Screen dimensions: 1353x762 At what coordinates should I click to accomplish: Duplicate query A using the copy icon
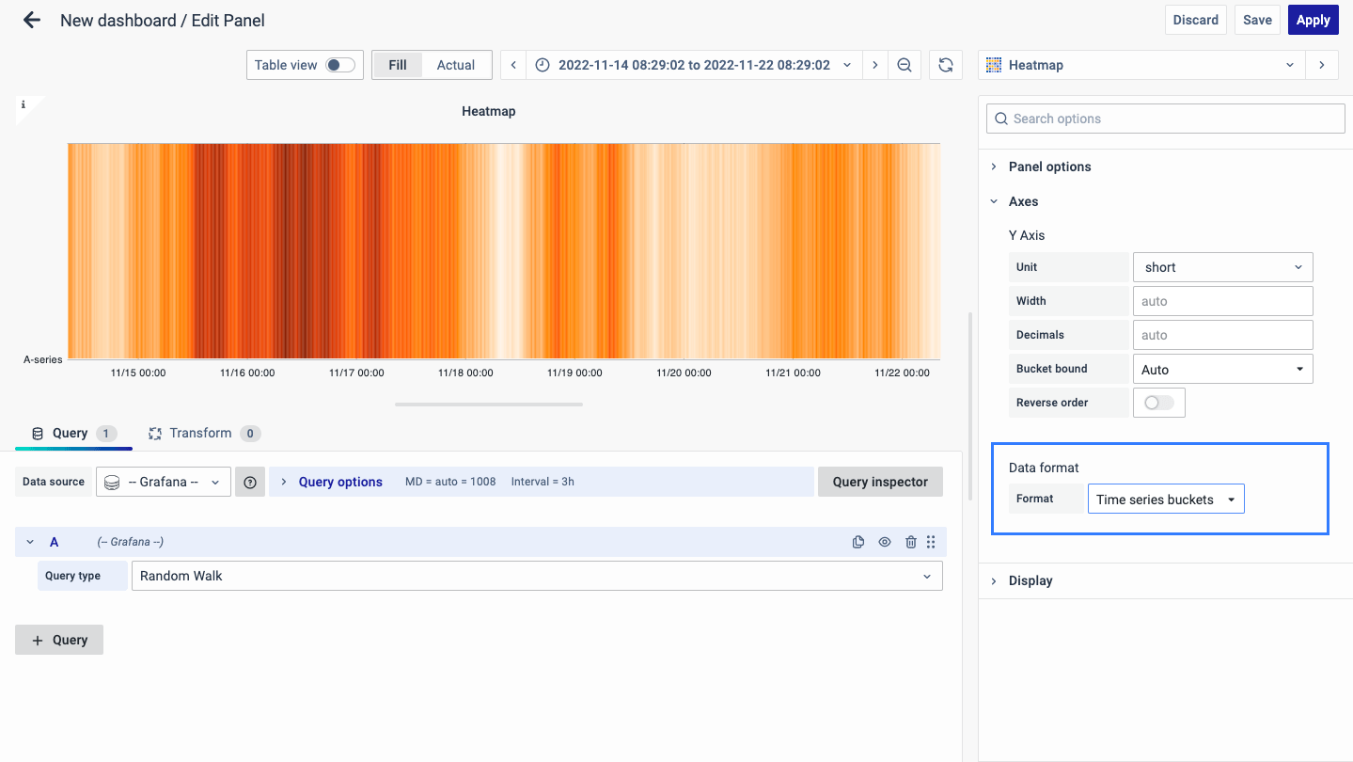[x=857, y=541]
